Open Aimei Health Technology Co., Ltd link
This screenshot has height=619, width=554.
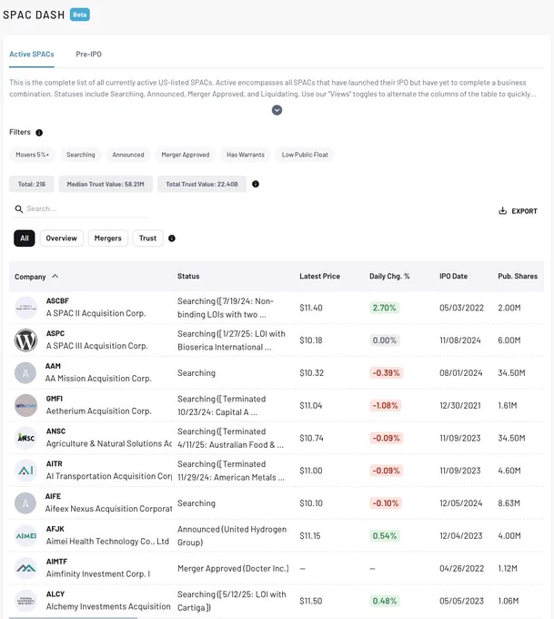point(107,542)
